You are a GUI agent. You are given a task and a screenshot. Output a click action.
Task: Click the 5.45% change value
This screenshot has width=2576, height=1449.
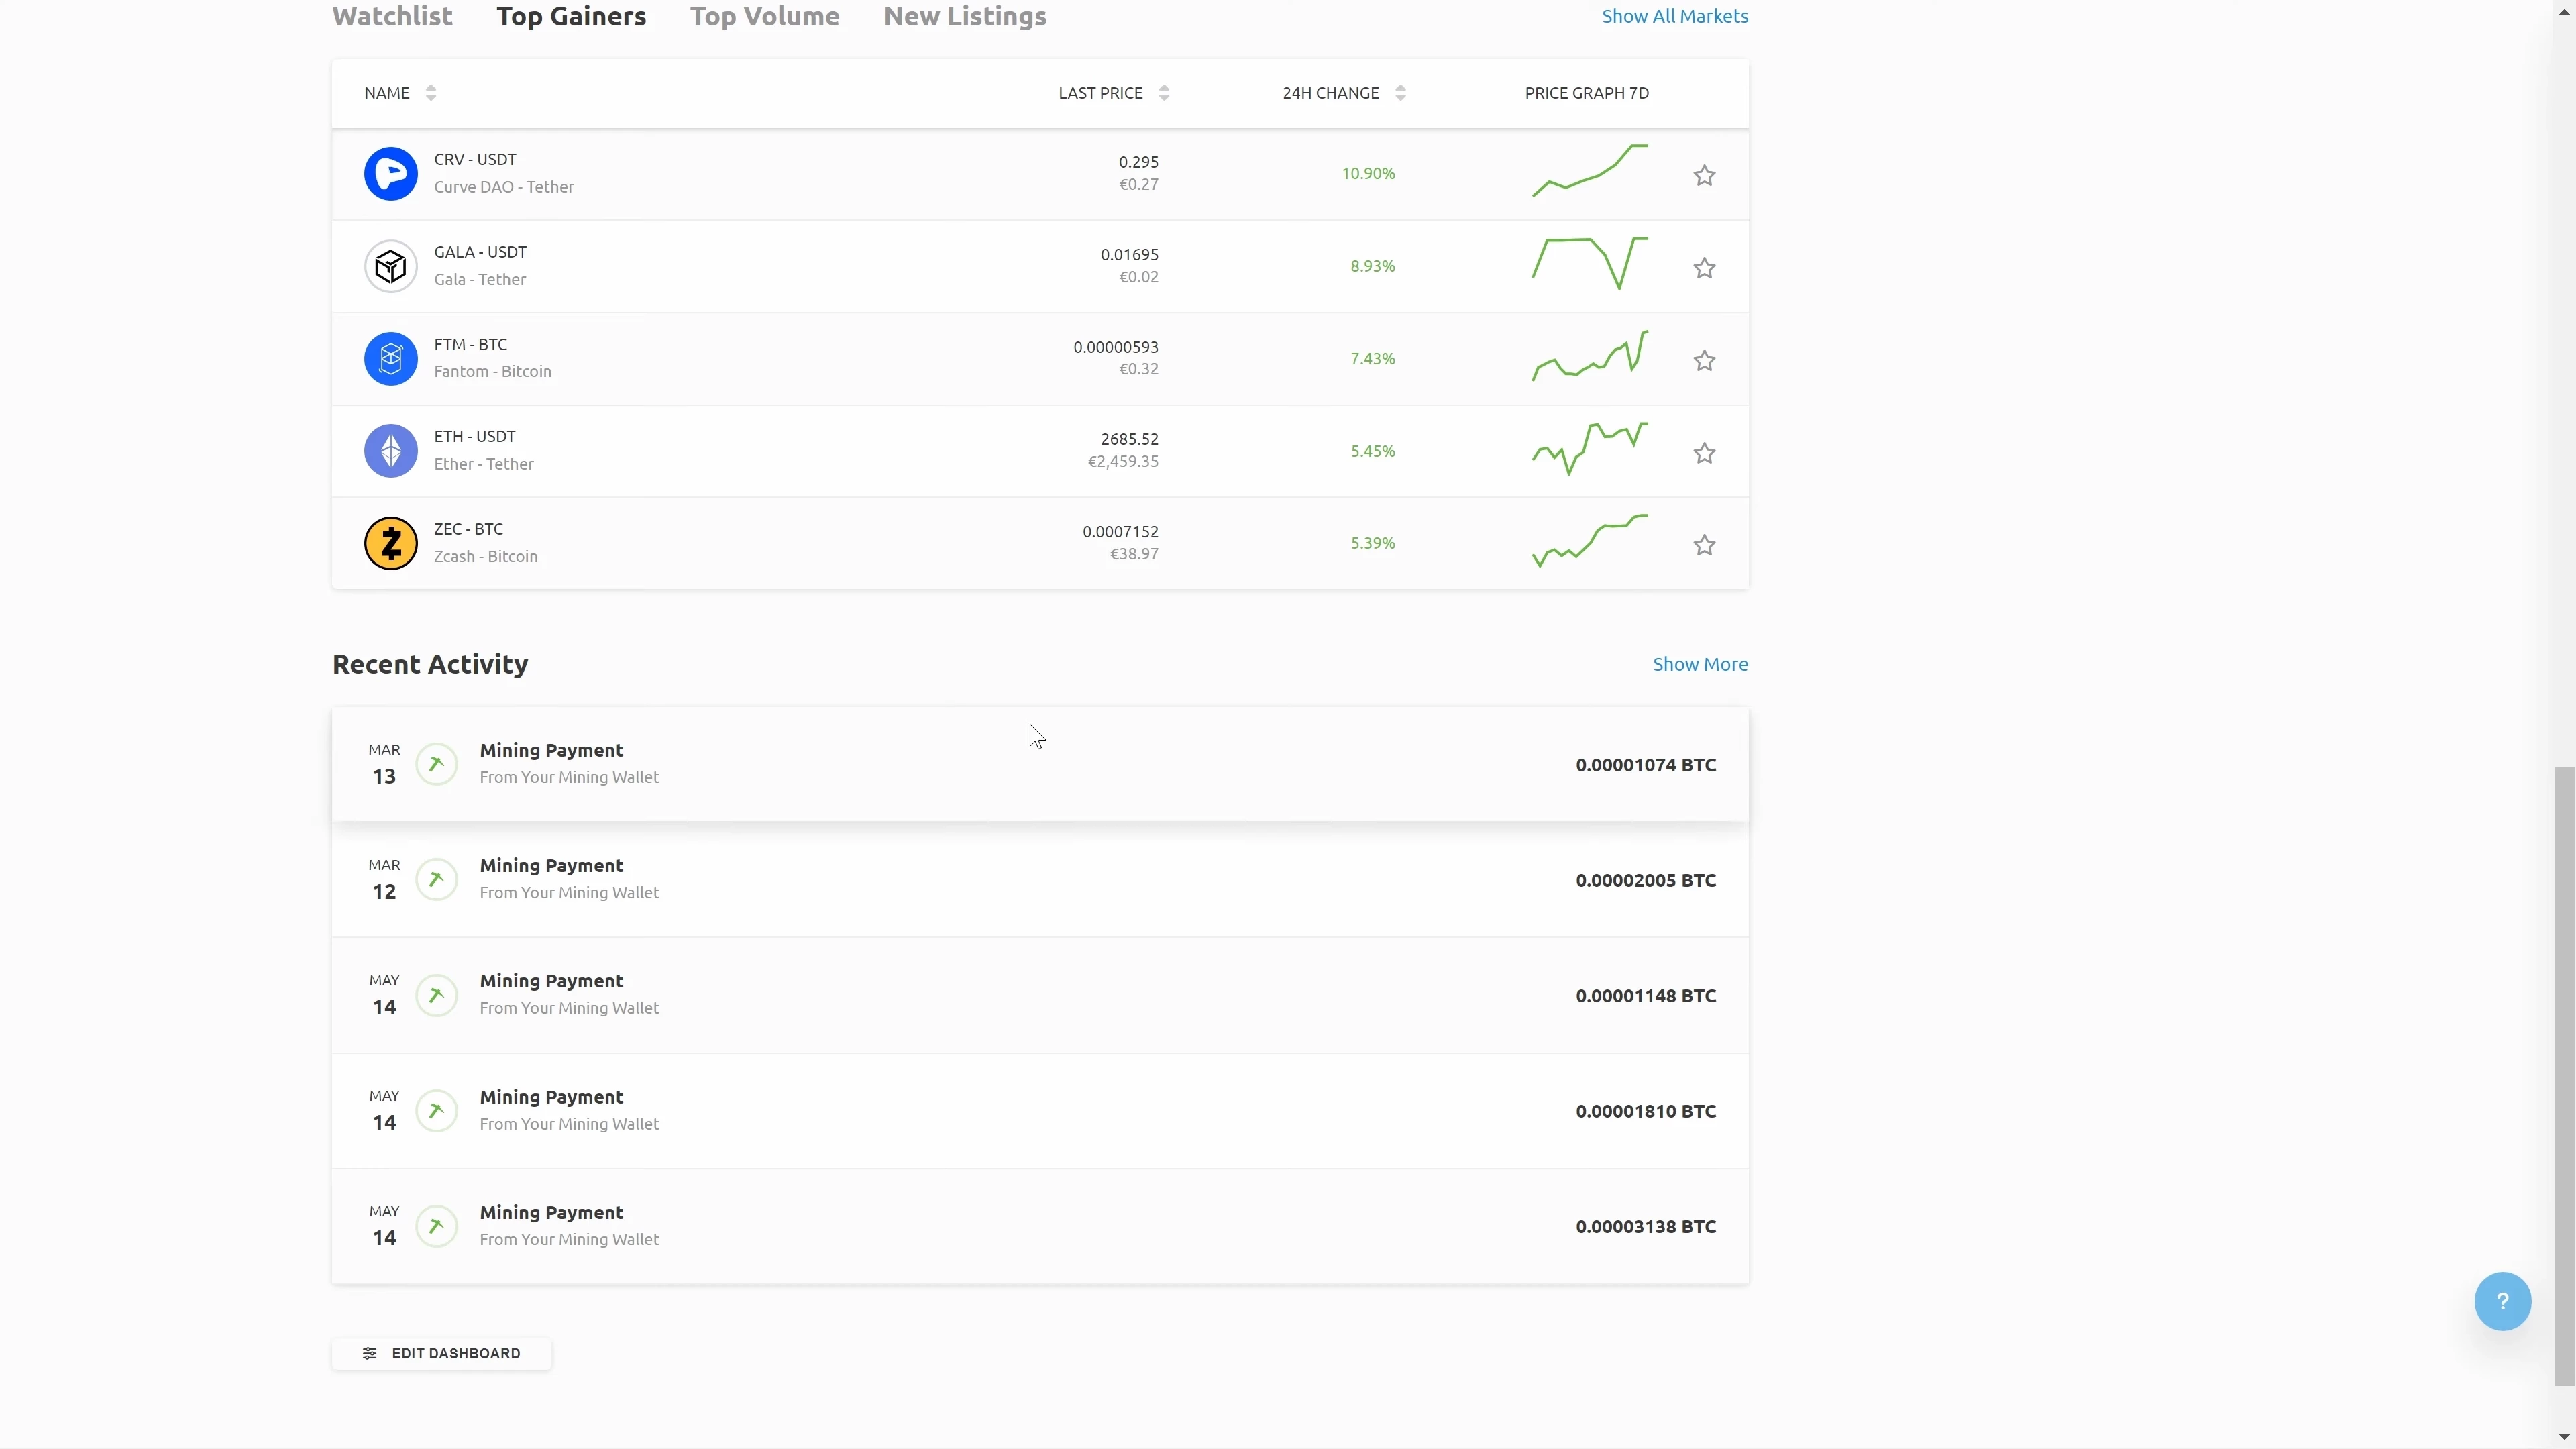tap(1372, 451)
